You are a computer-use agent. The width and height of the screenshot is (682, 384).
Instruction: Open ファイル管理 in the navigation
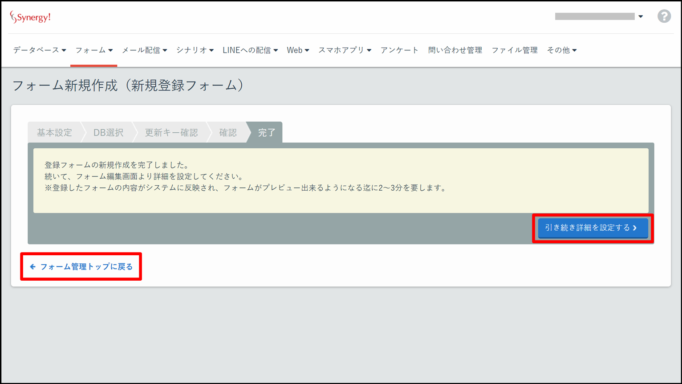514,50
